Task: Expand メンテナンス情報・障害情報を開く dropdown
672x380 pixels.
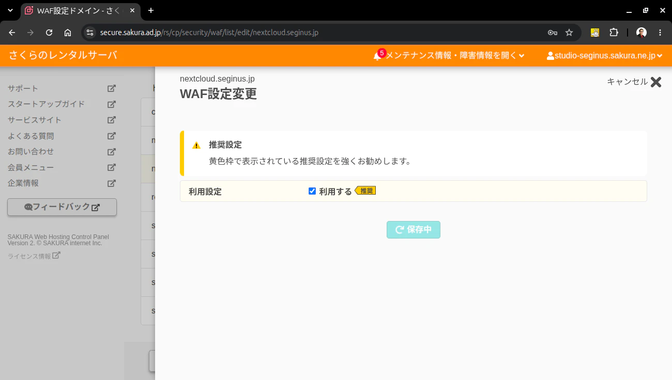Action: [455, 56]
